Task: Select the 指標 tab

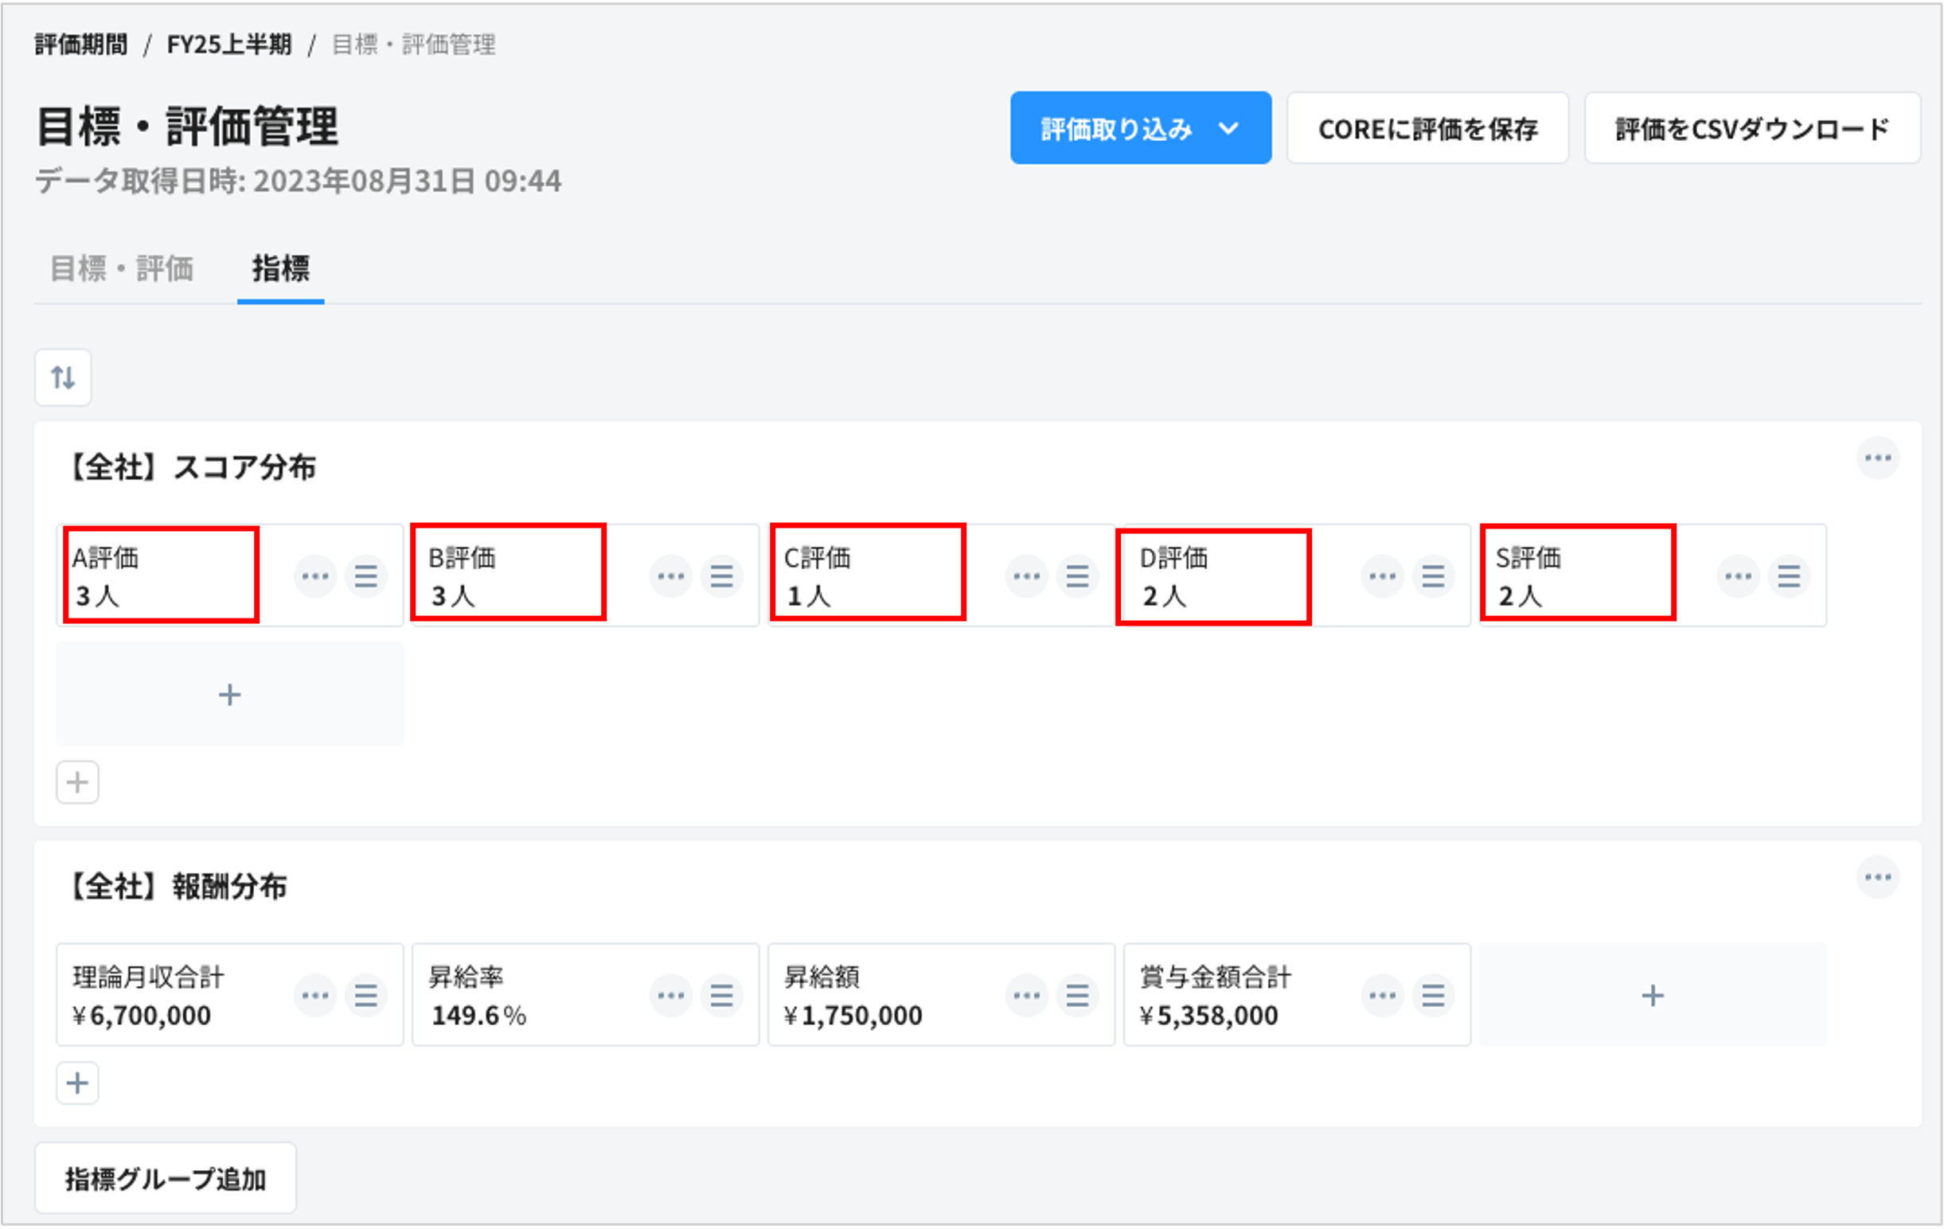Action: point(280,269)
